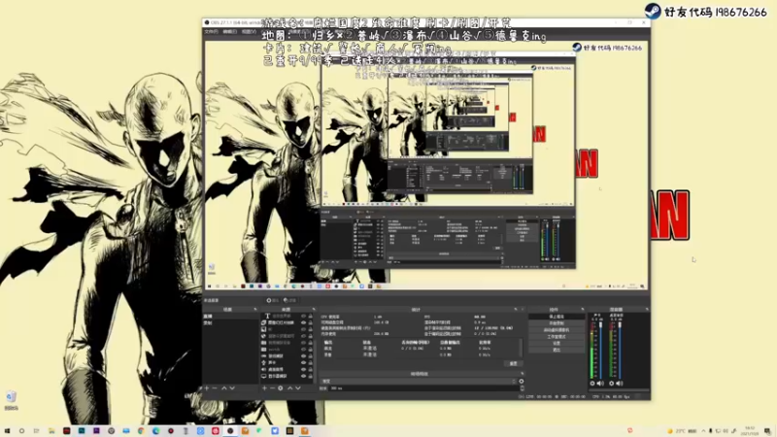The image size is (777, 437).
Task: Add a new scene with the plus icon
Action: pos(207,387)
